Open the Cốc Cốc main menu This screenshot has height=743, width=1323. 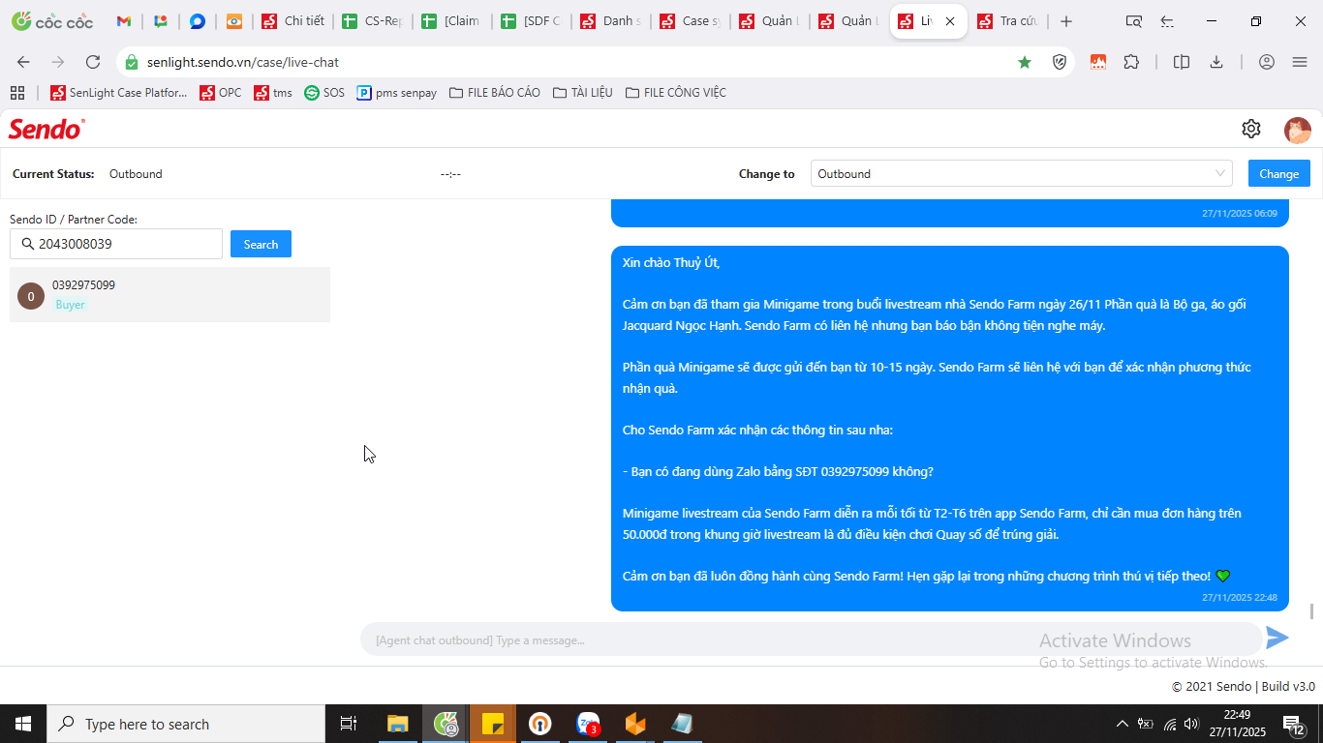coord(1300,62)
